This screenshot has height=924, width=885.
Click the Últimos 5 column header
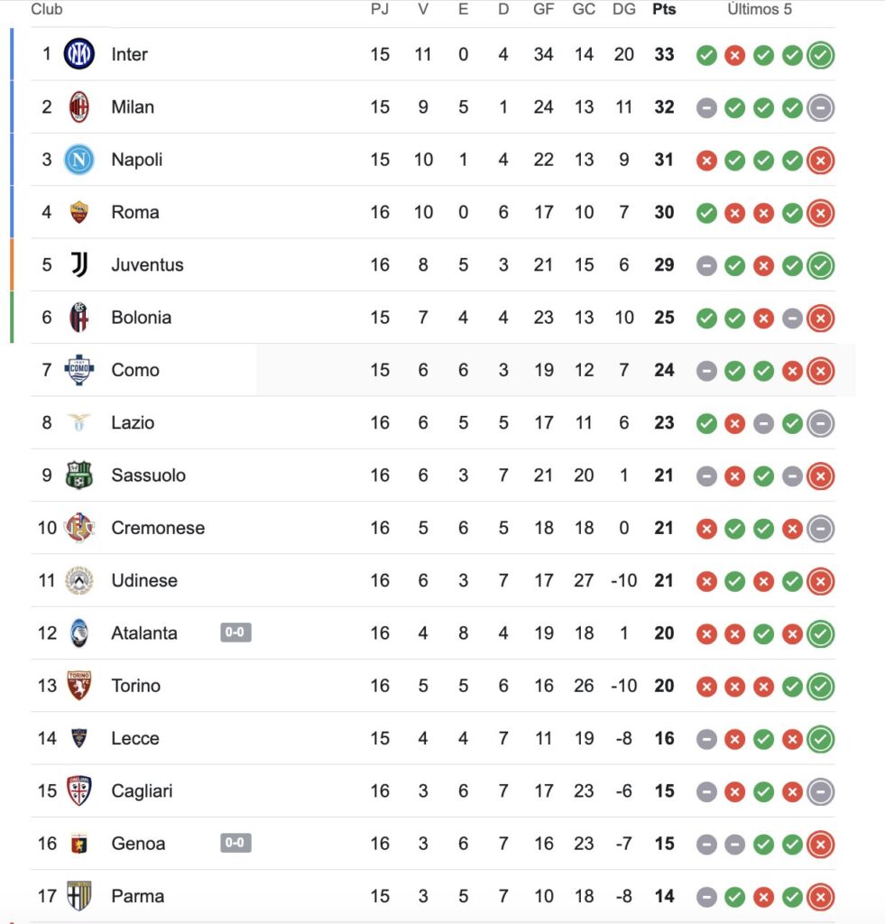(760, 10)
